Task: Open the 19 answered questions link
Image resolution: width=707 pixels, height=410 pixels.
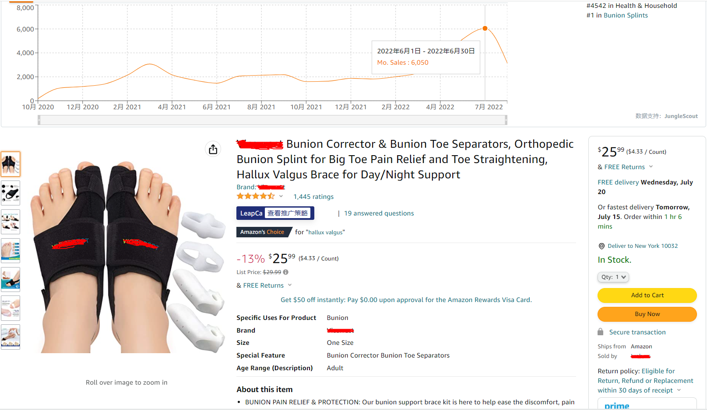Action: click(379, 213)
